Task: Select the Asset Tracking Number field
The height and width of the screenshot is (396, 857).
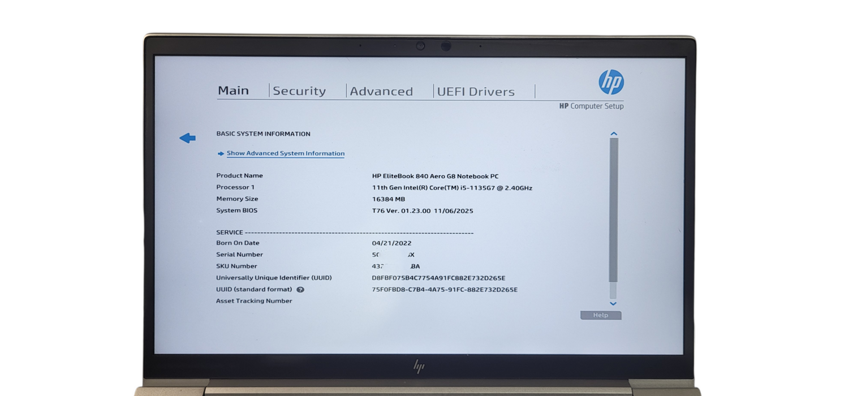Action: [x=253, y=300]
